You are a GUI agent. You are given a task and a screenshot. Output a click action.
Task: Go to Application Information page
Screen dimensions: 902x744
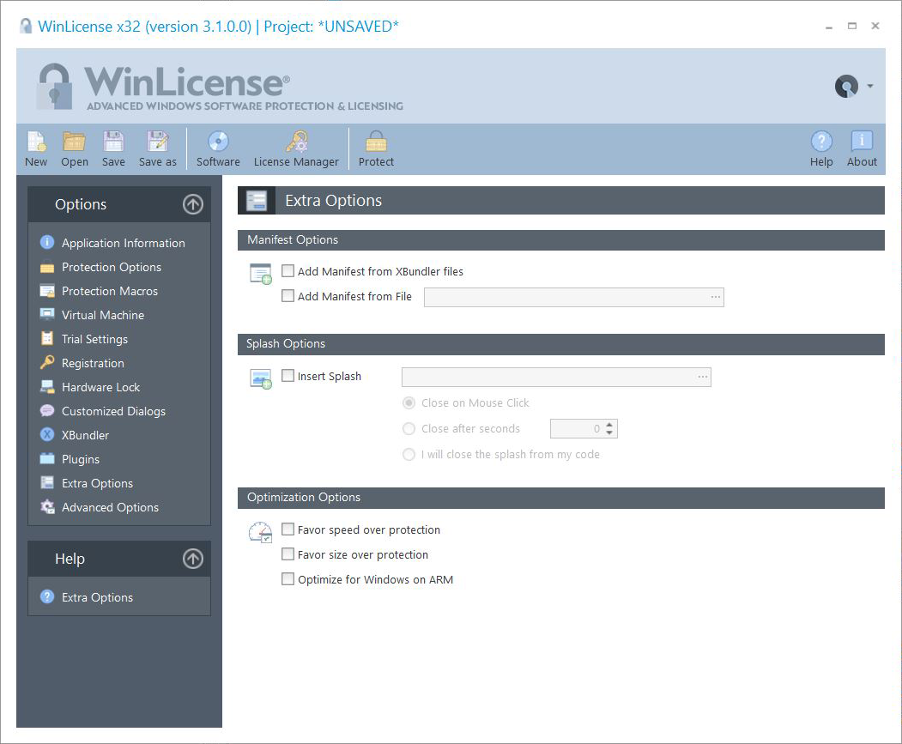pos(123,243)
